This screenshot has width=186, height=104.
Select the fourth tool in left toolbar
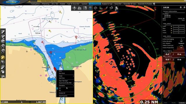3,46
